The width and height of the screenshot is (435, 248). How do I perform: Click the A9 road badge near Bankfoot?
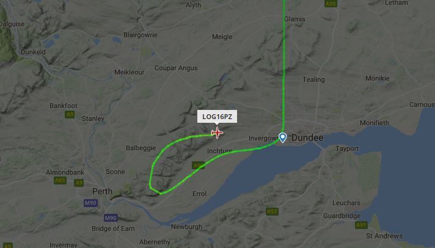coord(70,114)
